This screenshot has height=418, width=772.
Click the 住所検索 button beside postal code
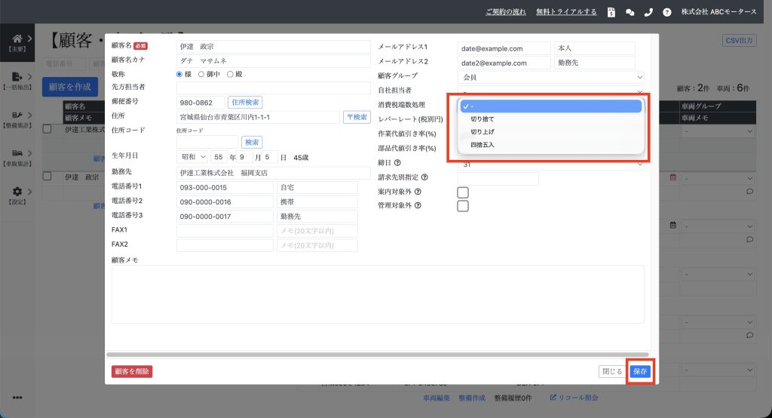tap(245, 103)
